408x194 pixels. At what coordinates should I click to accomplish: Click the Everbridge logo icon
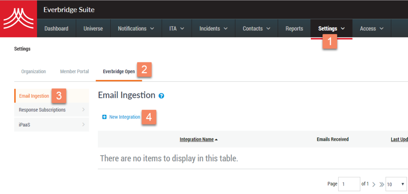click(x=18, y=19)
